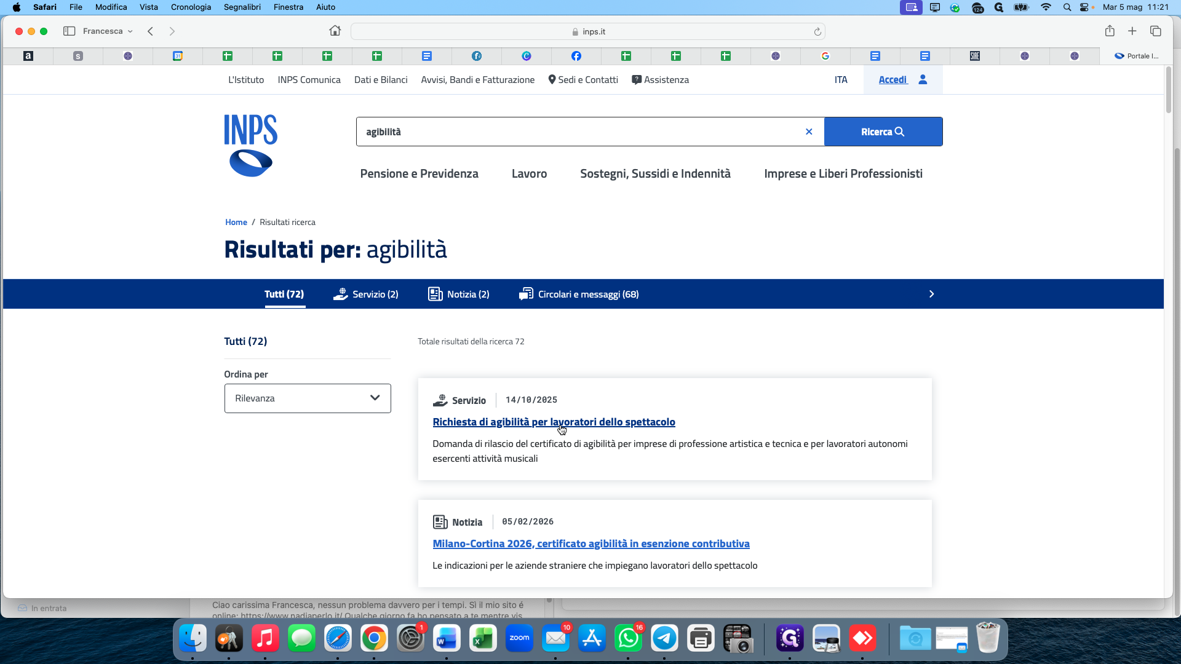Click the Ricerca search button
Viewport: 1181px width, 664px height.
click(883, 132)
